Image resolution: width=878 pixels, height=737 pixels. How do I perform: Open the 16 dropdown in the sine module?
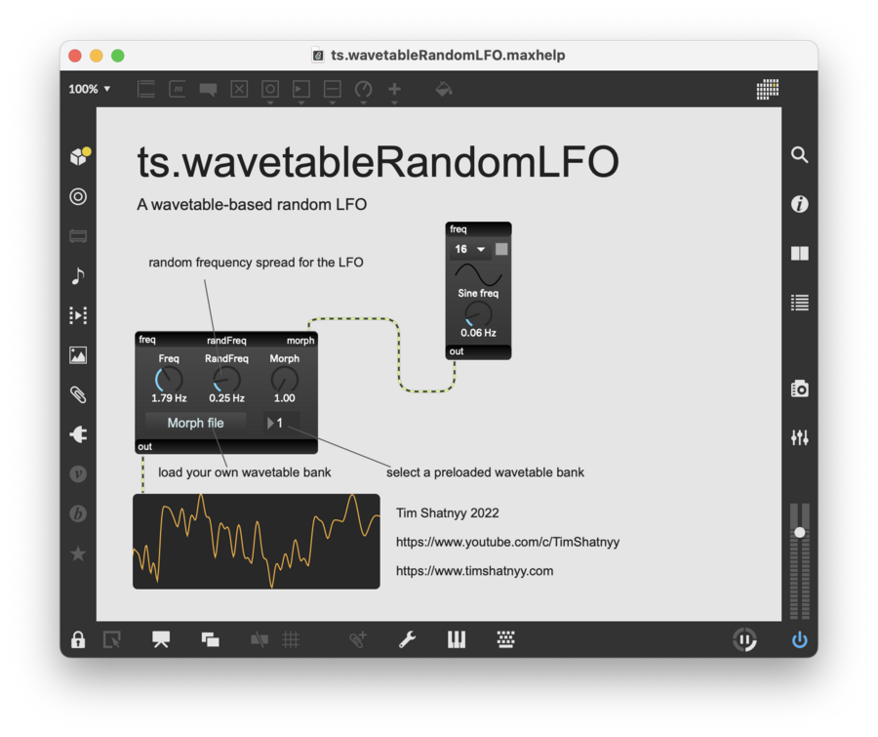[470, 249]
